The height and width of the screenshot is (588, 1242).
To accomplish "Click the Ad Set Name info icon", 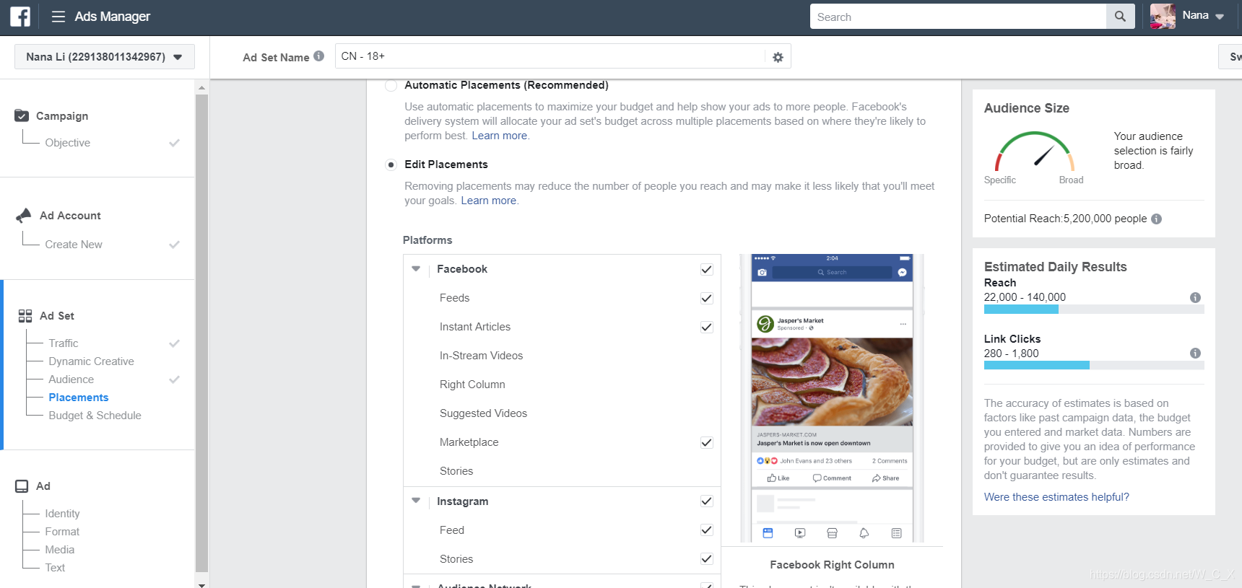I will (318, 56).
